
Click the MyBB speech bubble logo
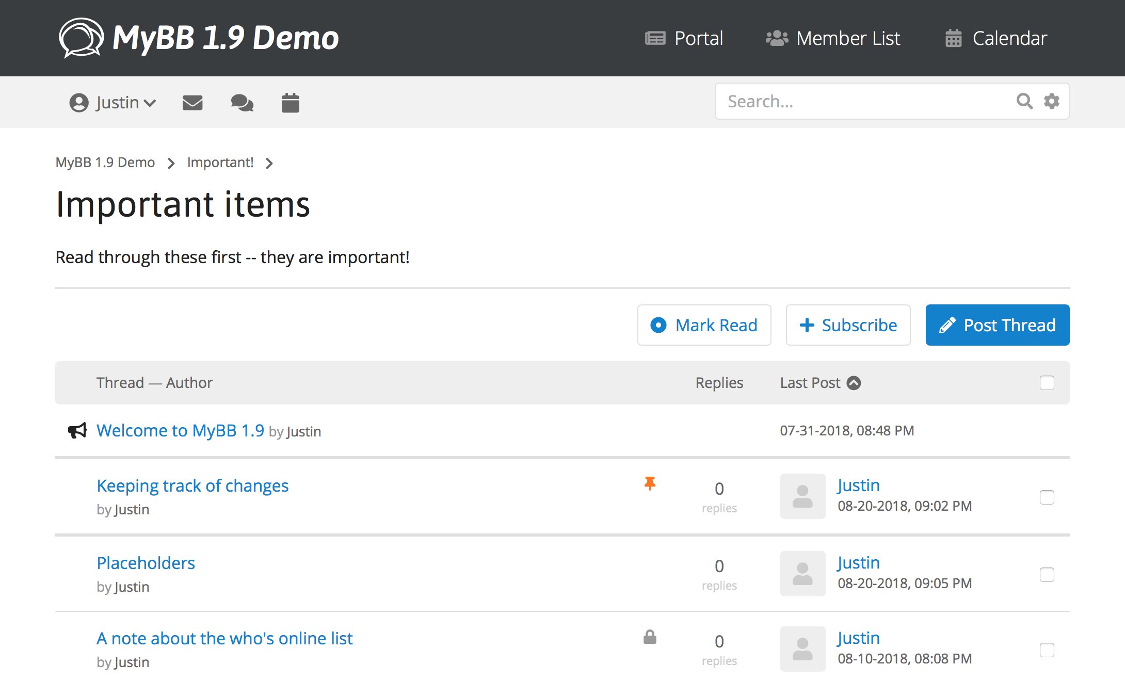pos(82,38)
